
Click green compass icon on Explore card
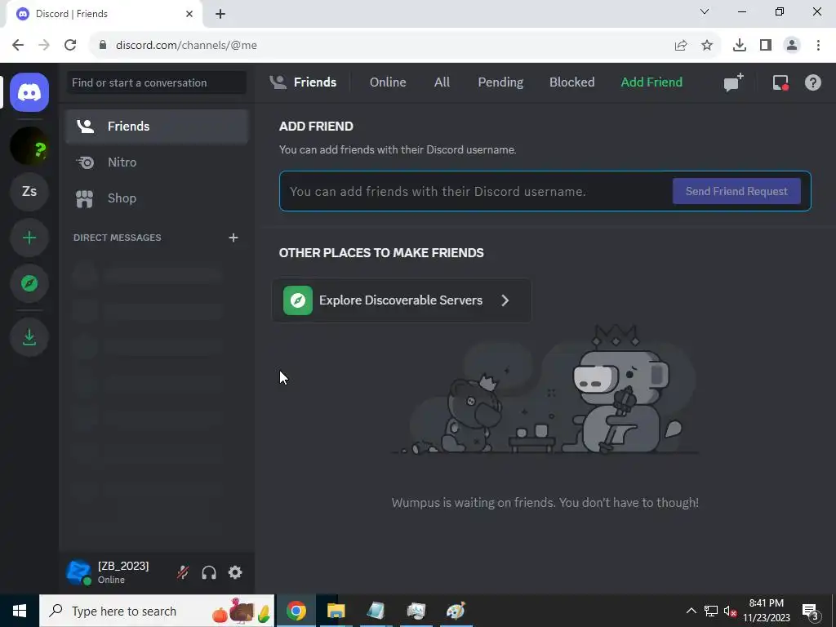click(297, 300)
